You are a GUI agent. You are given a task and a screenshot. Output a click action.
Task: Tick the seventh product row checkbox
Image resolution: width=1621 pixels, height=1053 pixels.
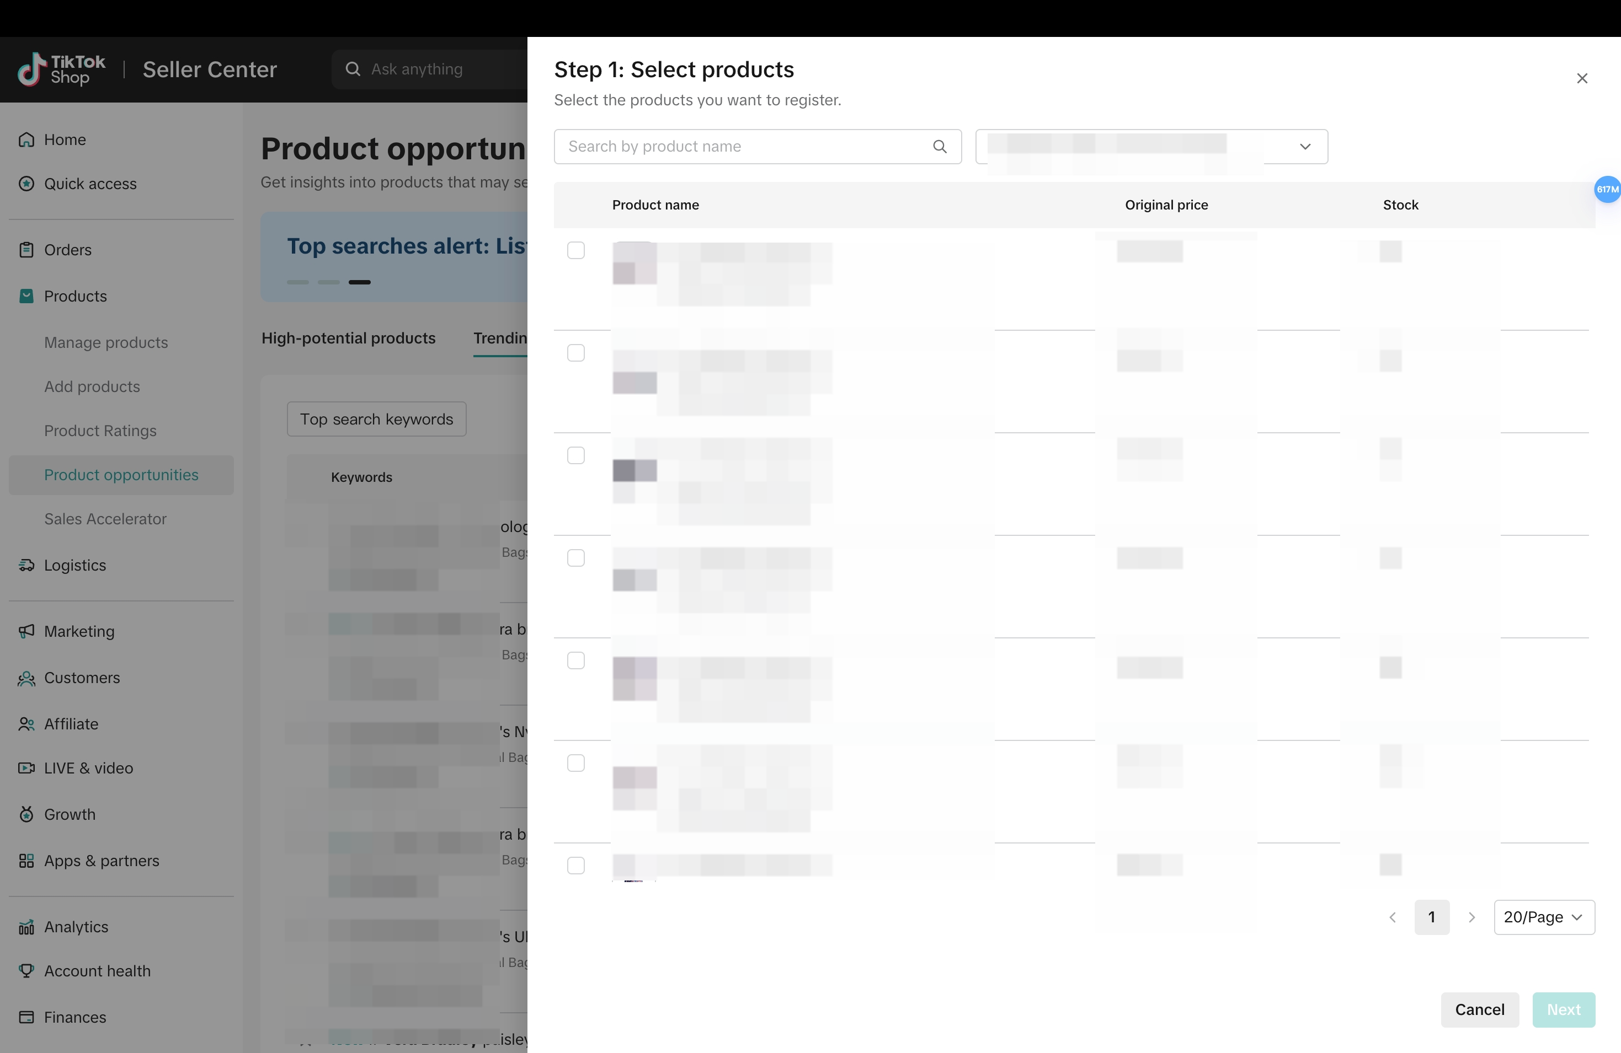pos(576,866)
